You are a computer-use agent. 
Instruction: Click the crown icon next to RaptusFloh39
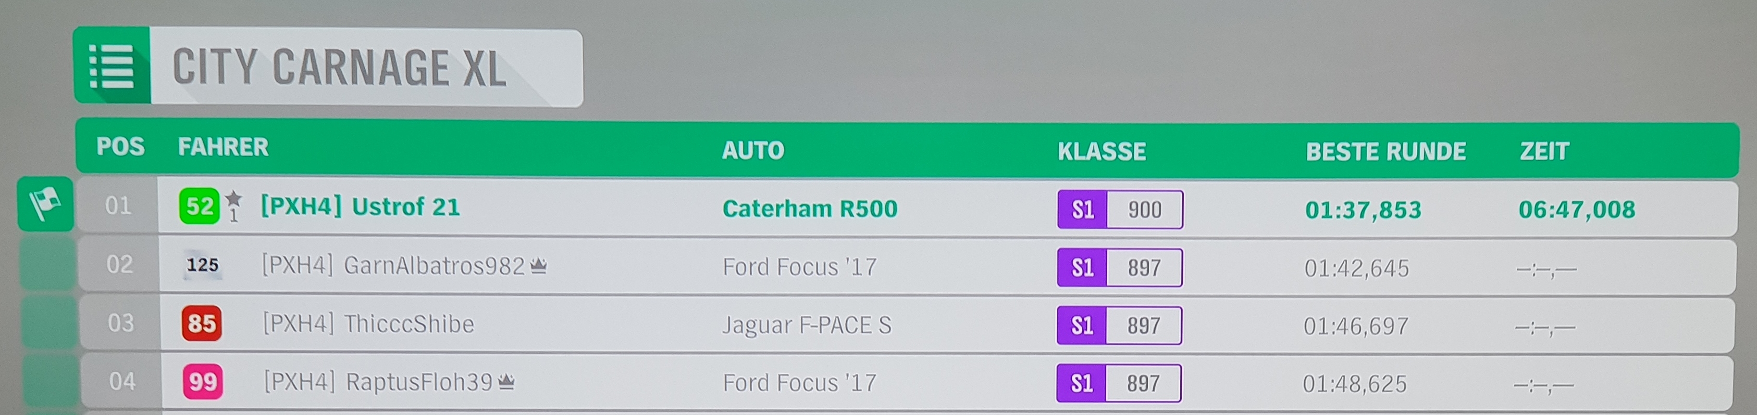[506, 382]
